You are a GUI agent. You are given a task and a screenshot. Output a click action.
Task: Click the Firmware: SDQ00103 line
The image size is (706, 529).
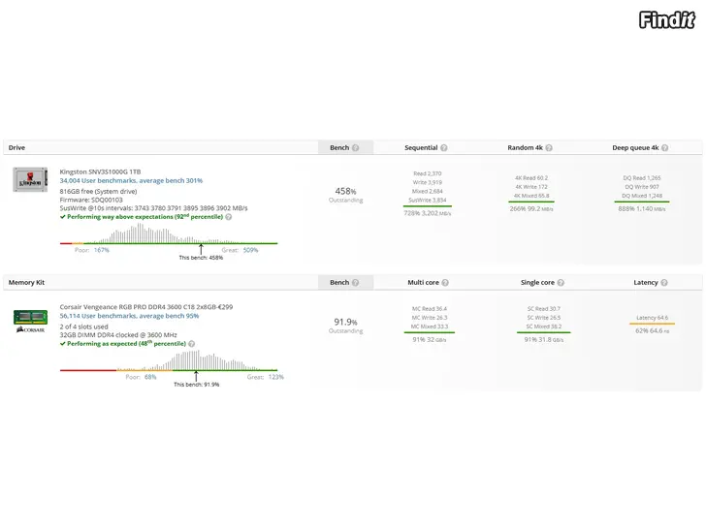pyautogui.click(x=91, y=200)
